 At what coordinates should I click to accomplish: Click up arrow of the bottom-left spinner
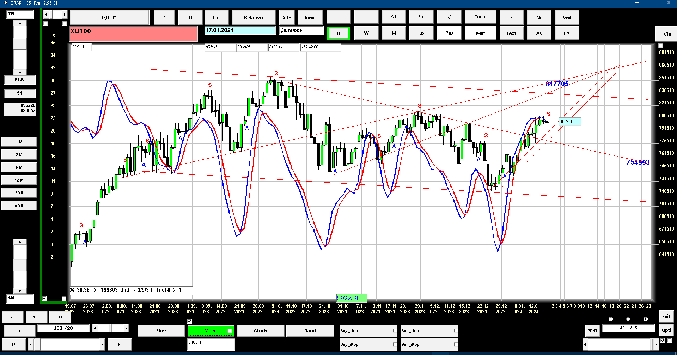point(20,242)
